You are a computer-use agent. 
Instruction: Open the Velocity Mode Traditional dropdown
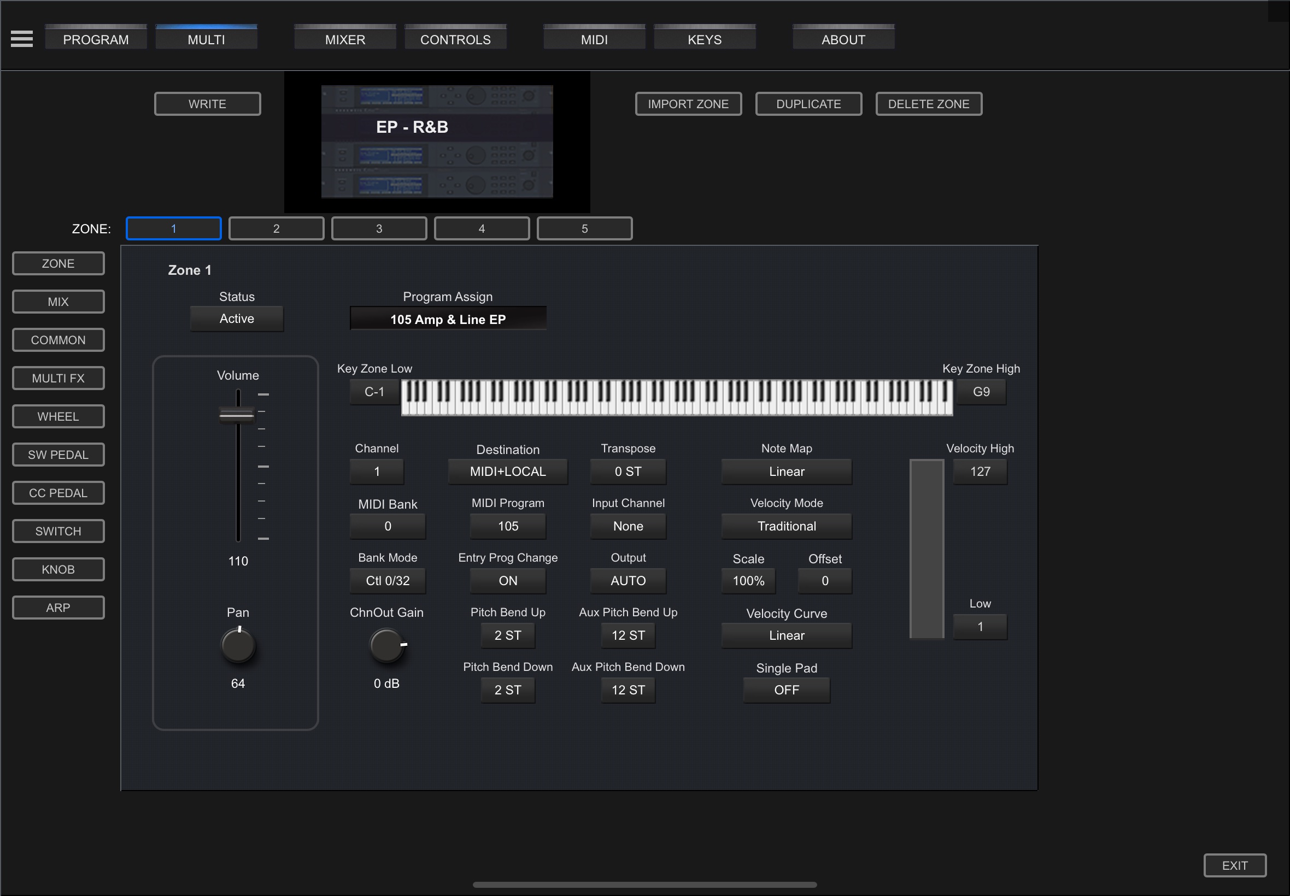coord(786,526)
